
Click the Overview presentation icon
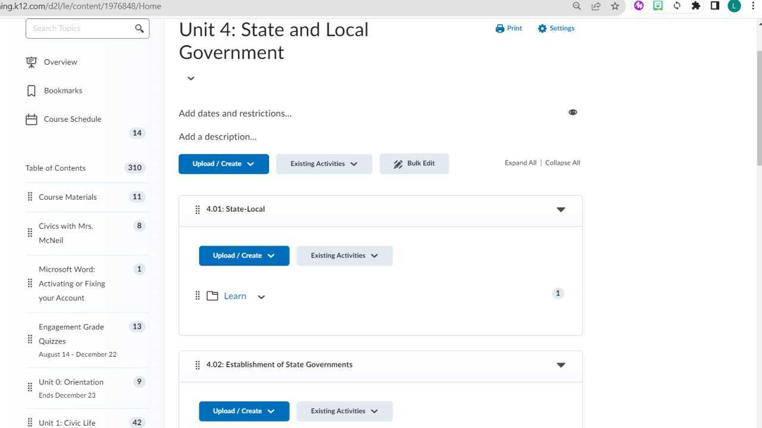pyautogui.click(x=32, y=62)
